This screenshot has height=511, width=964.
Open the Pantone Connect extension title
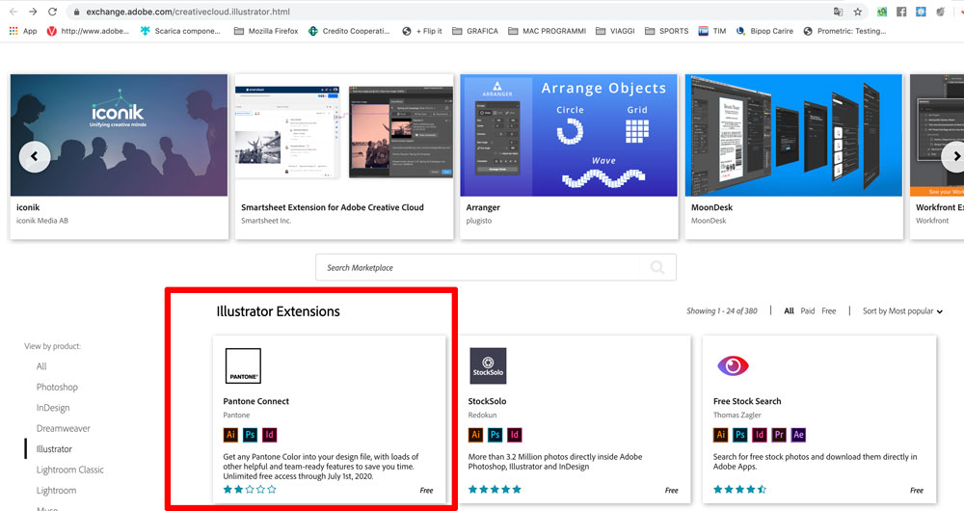tap(255, 401)
